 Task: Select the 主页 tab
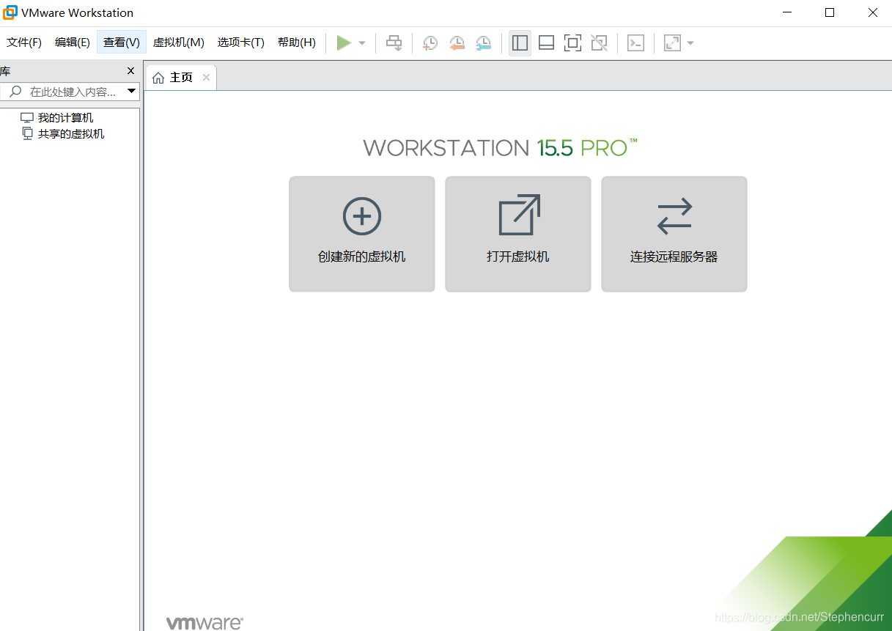pyautogui.click(x=181, y=78)
